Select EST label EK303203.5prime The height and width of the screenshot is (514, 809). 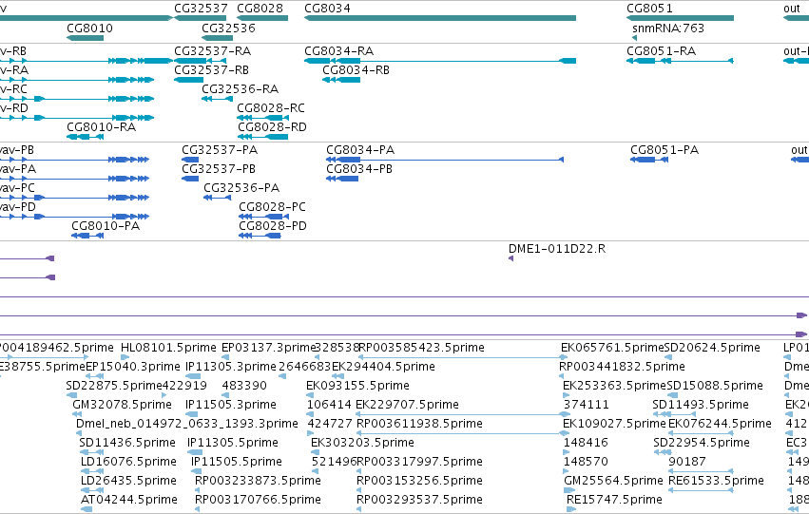click(362, 443)
